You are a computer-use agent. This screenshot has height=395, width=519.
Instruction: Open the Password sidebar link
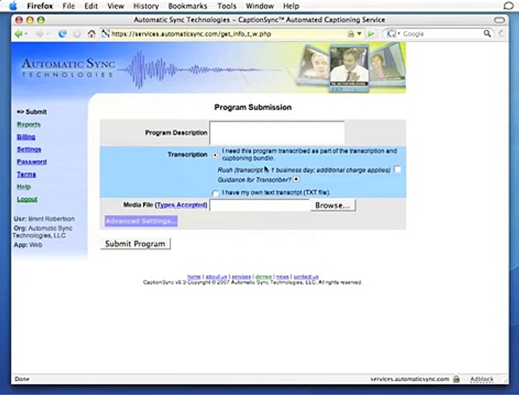32,162
